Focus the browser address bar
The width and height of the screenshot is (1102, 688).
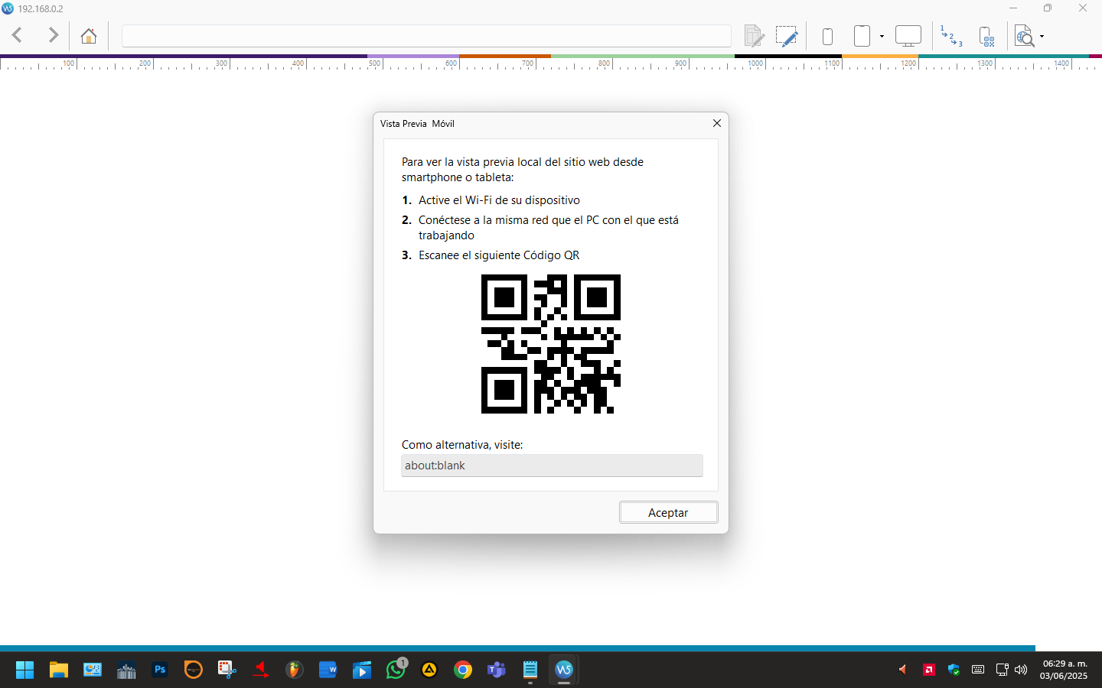426,36
